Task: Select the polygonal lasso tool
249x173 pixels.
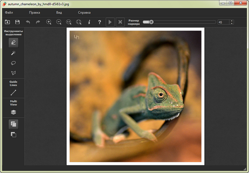Action: 13,73
